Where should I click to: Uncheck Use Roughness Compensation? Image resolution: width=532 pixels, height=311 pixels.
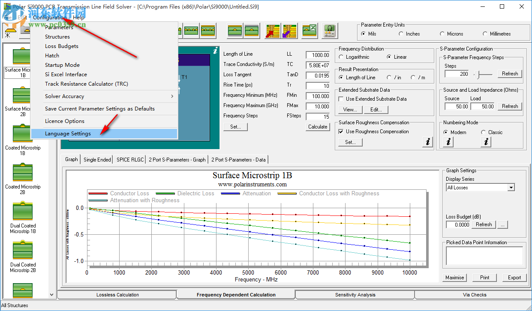[x=341, y=132]
